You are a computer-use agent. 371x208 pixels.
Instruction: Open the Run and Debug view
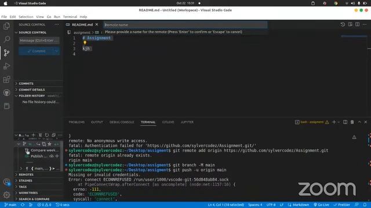6,66
